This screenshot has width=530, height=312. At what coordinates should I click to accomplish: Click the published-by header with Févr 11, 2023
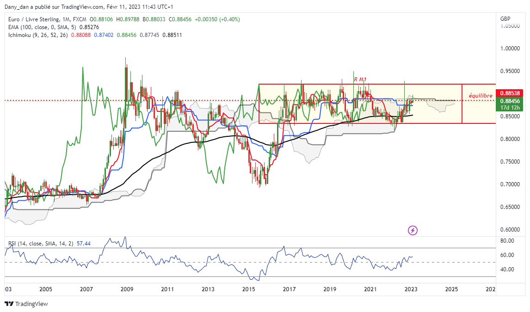tap(89, 7)
